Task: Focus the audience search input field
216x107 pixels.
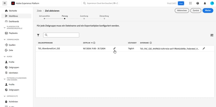Action: click(61, 35)
